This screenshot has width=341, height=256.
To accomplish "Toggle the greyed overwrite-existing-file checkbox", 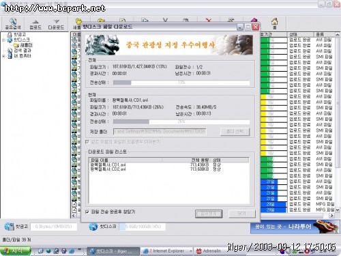I will pyautogui.click(x=87, y=142).
